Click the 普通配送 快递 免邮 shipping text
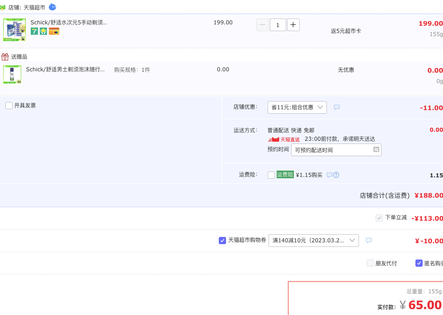Image resolution: width=443 pixels, height=315 pixels. 291,130
